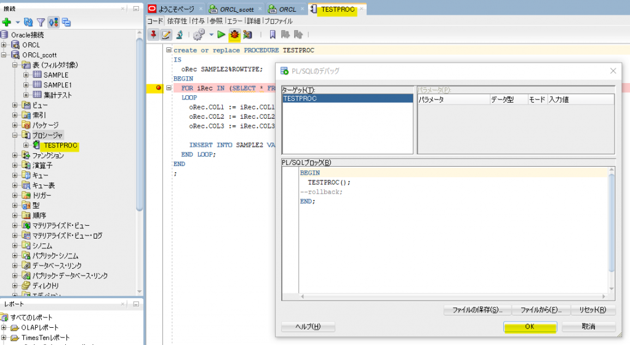Click the refresh connections icon
The width and height of the screenshot is (630, 345).
(28, 22)
